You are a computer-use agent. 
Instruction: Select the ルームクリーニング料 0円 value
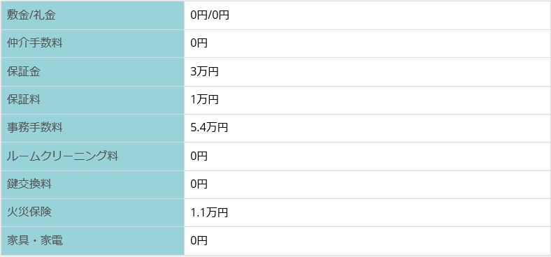click(x=199, y=156)
